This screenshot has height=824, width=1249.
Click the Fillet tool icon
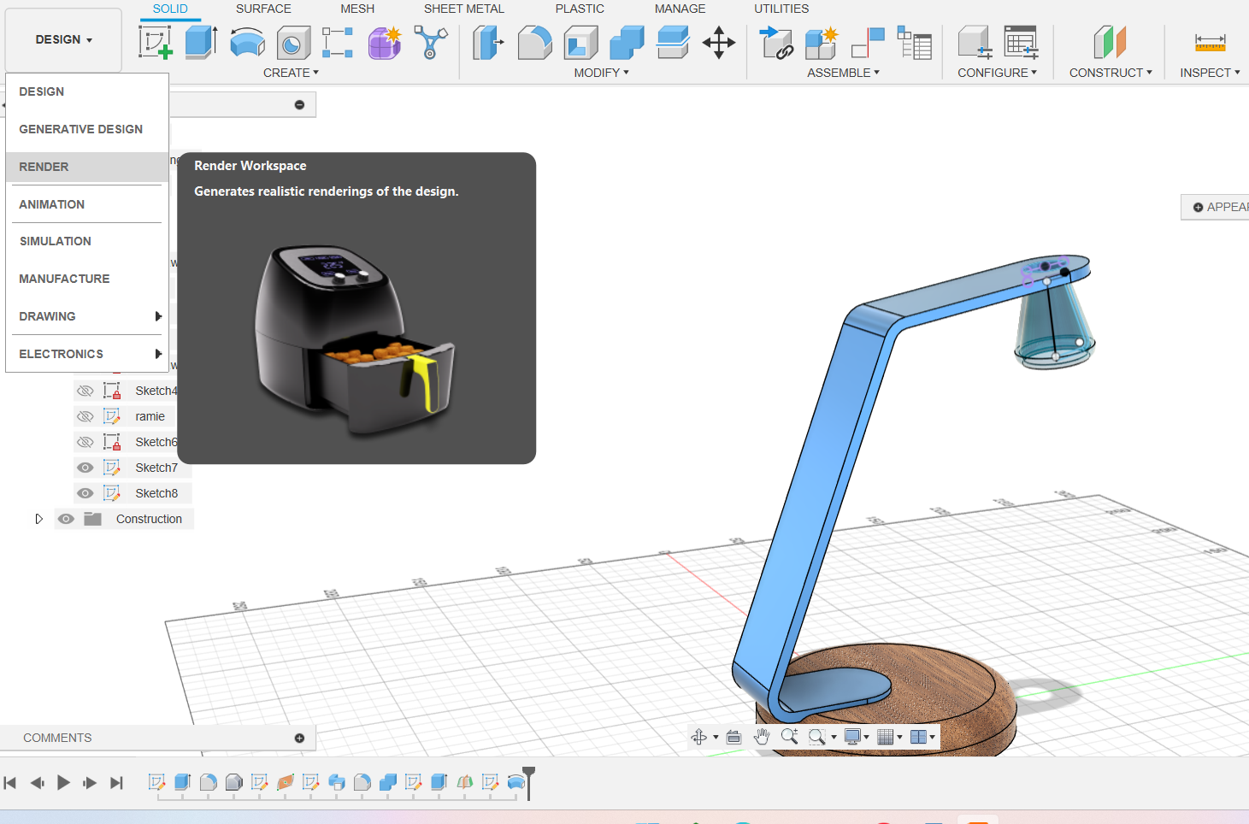click(x=534, y=42)
